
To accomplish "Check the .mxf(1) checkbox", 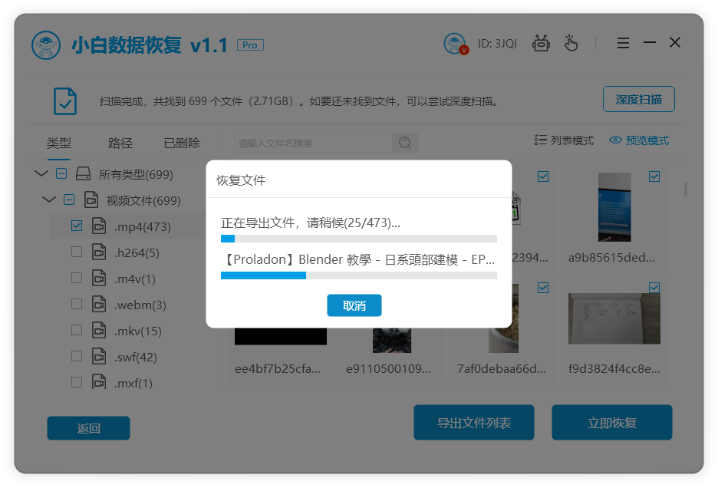I will [x=77, y=381].
